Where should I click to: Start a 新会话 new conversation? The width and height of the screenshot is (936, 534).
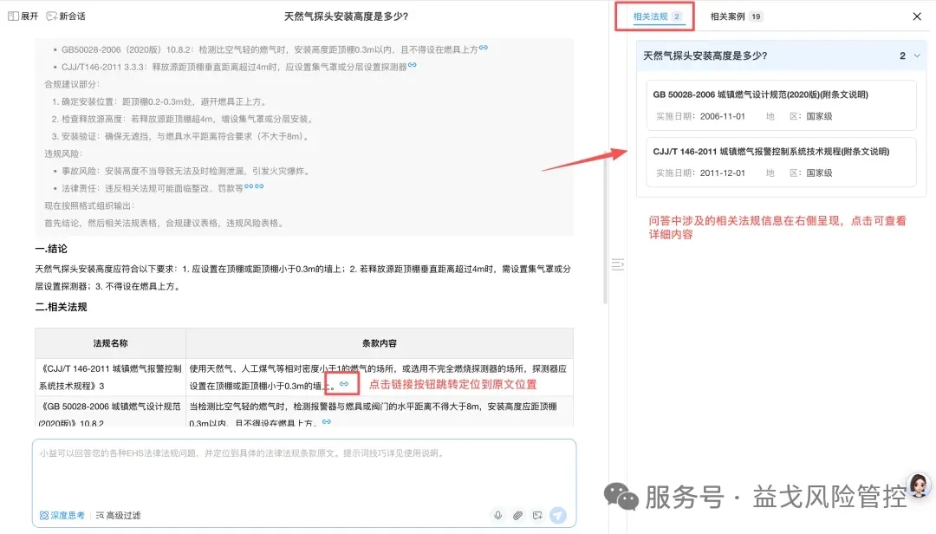tap(66, 16)
